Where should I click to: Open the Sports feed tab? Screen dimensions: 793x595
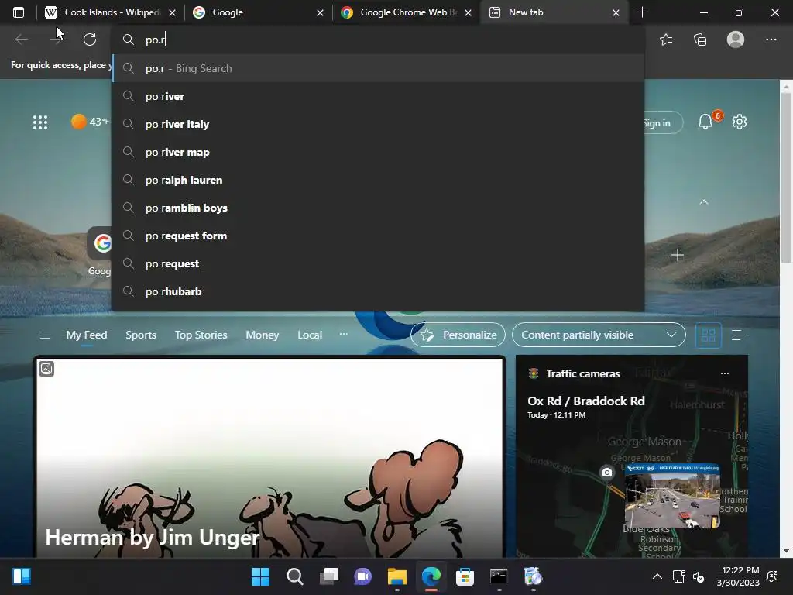[141, 335]
